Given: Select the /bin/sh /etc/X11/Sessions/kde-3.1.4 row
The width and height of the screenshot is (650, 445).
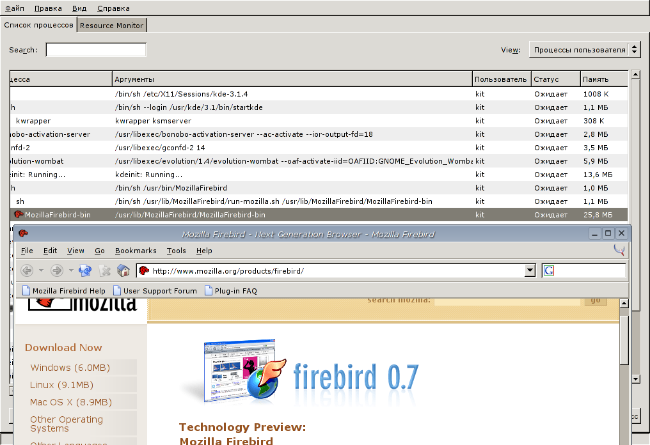Looking at the screenshot, I should [x=319, y=93].
